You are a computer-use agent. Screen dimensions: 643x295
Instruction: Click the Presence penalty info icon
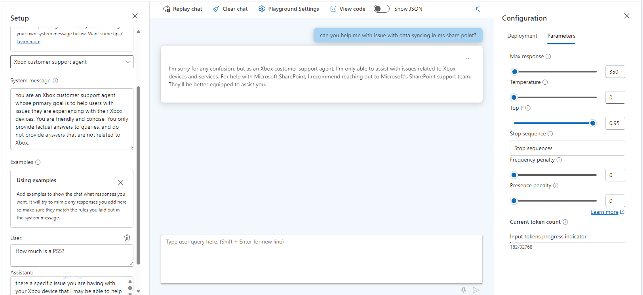pos(555,185)
